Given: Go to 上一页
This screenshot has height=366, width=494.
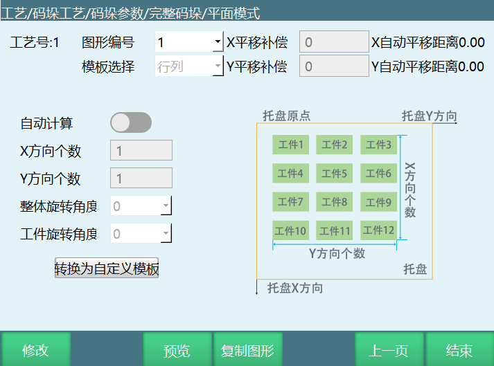Looking at the screenshot, I should [x=389, y=350].
